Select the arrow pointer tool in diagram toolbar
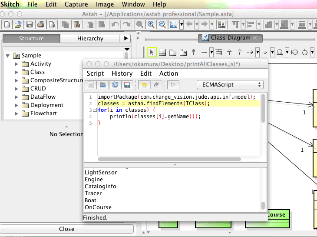The width and height of the screenshot is (317, 237). coord(152,52)
